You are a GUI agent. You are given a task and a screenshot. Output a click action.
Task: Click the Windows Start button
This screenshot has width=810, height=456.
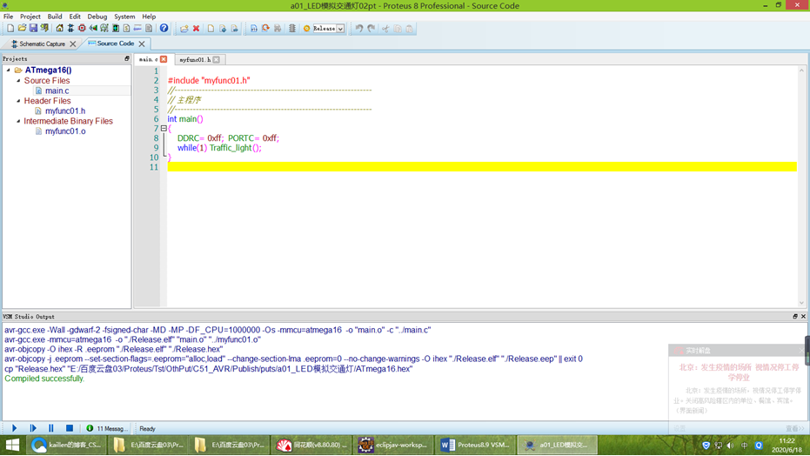[12, 445]
